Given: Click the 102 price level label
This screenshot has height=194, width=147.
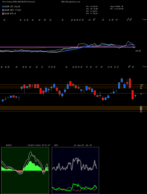Looking at the screenshot, I should tap(141, 85).
